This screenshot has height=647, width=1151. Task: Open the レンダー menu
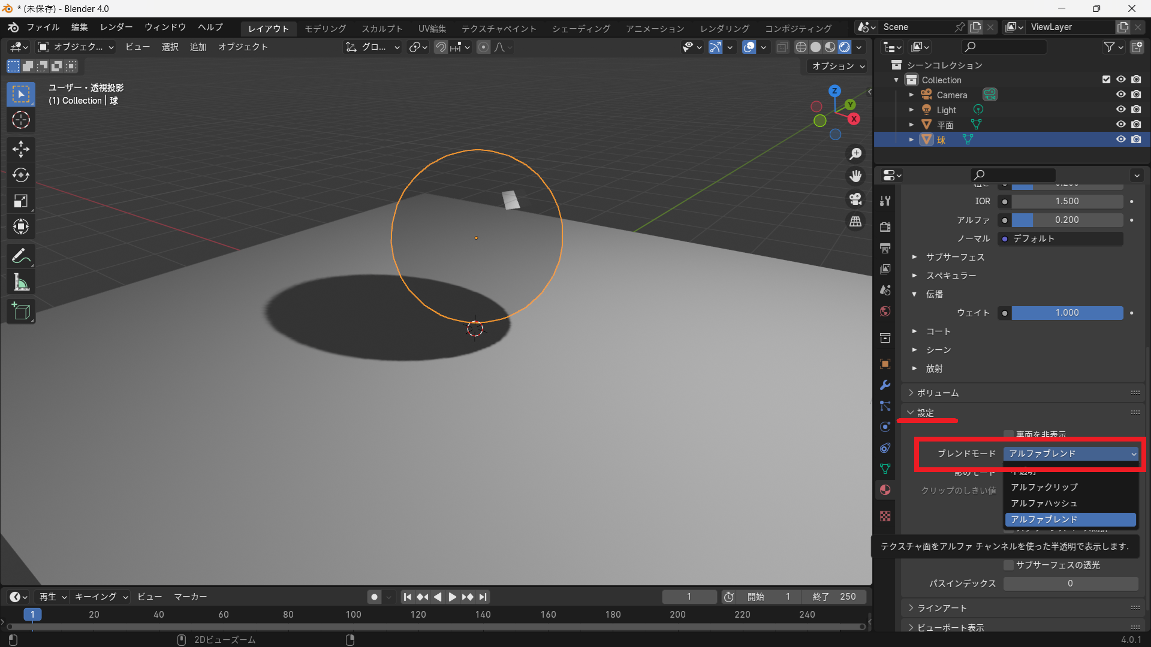point(116,27)
